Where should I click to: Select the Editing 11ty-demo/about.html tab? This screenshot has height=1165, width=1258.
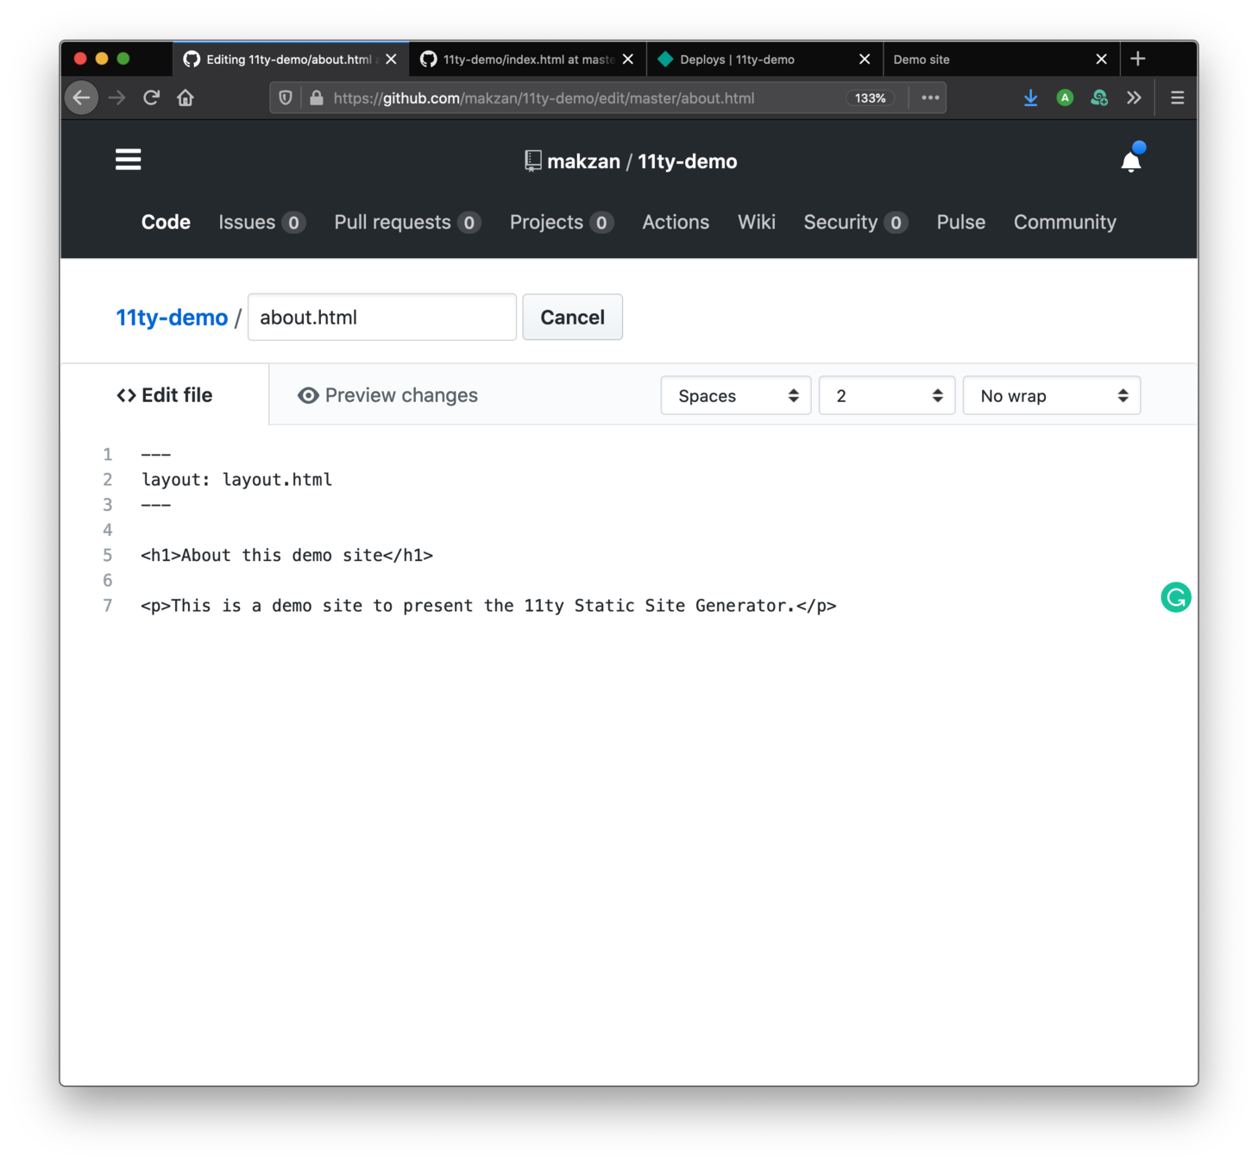(x=289, y=60)
